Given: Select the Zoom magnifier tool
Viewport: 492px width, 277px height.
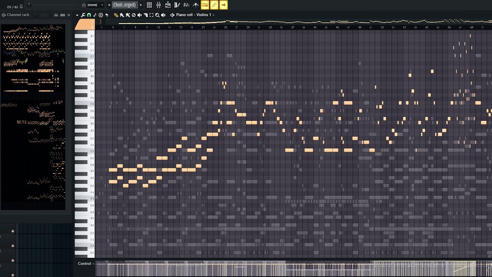Looking at the screenshot, I should click(157, 15).
